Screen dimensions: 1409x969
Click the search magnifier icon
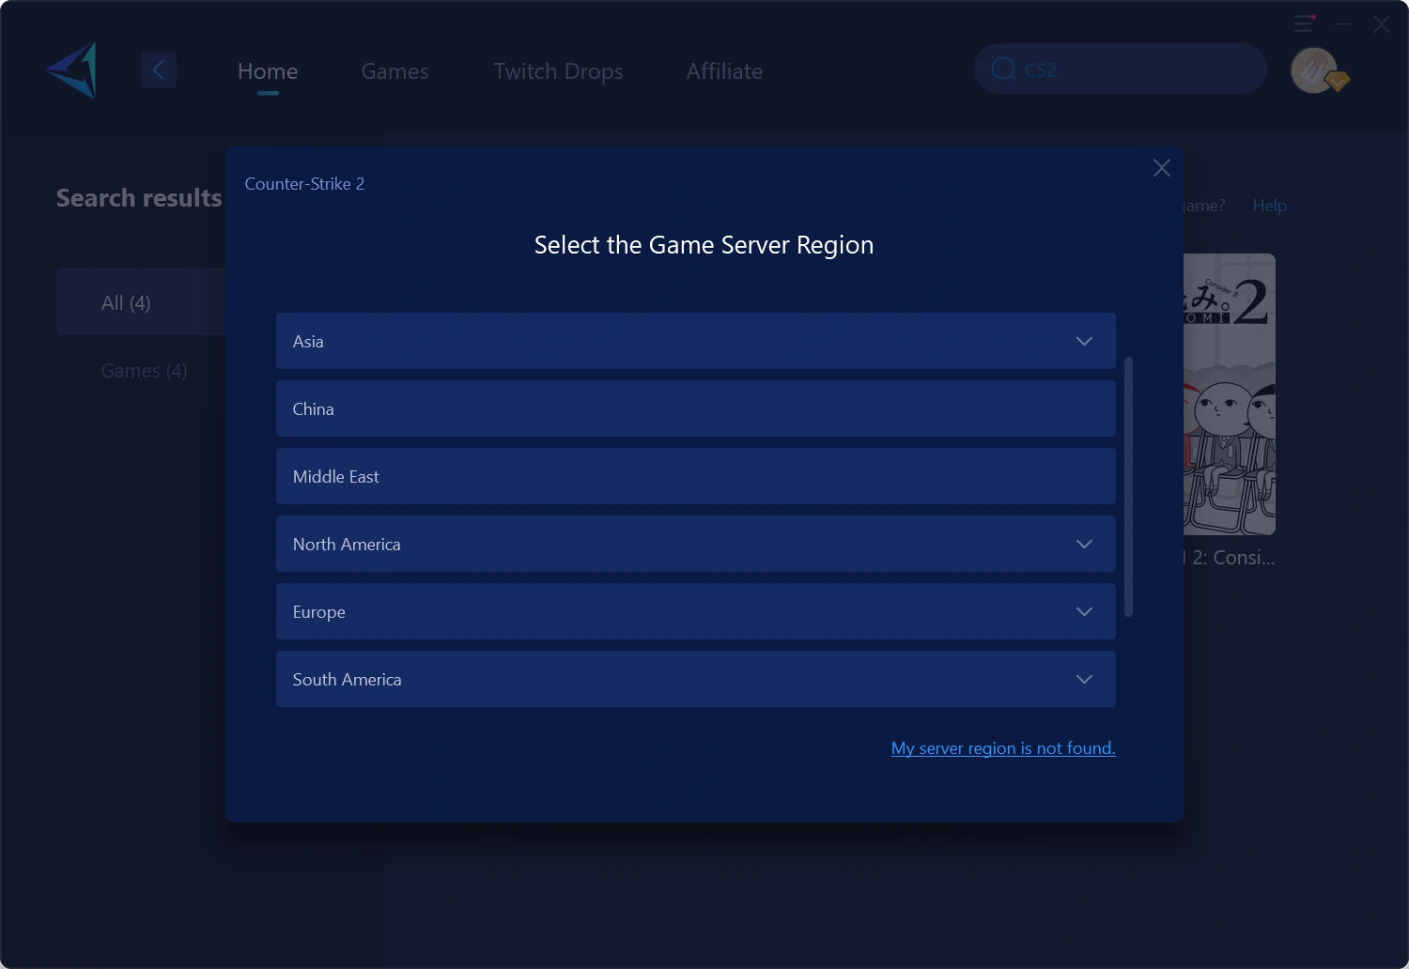click(x=1003, y=69)
